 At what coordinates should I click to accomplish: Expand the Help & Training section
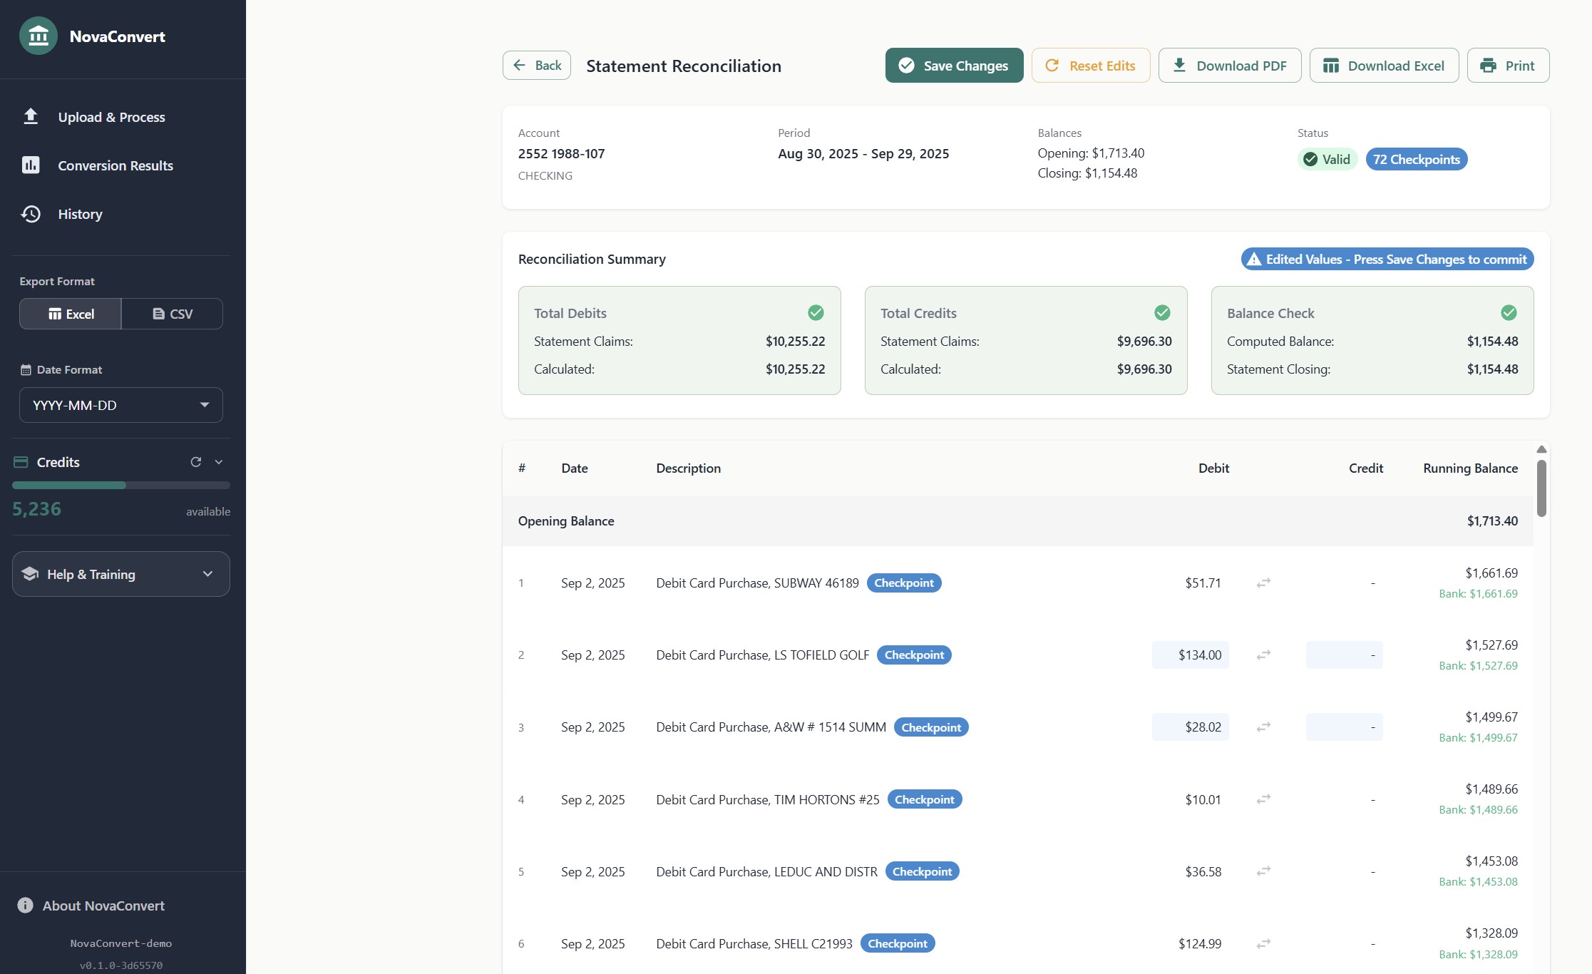click(120, 574)
